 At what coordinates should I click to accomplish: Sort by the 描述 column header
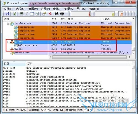pyautogui.click(x=84, y=19)
